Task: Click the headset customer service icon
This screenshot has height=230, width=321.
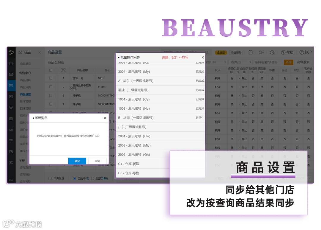Action: (272, 52)
